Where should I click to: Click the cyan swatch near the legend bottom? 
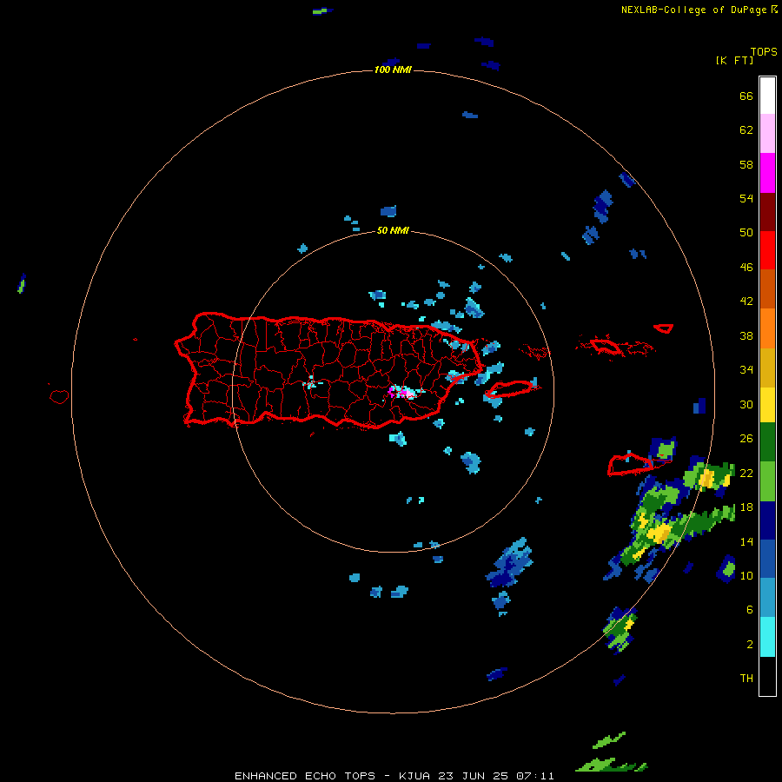click(x=767, y=637)
